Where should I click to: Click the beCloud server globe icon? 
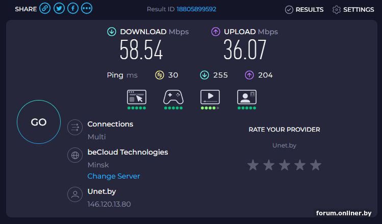click(x=75, y=156)
